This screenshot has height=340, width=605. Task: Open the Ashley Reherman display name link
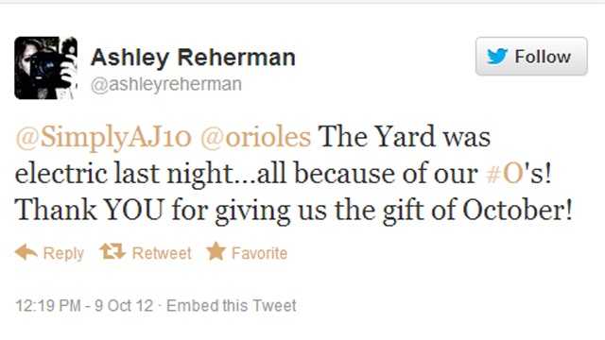(x=193, y=58)
